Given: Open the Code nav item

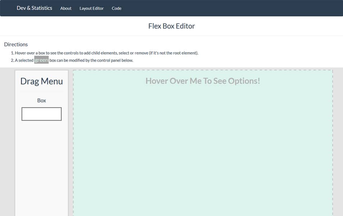Looking at the screenshot, I should [x=116, y=8].
